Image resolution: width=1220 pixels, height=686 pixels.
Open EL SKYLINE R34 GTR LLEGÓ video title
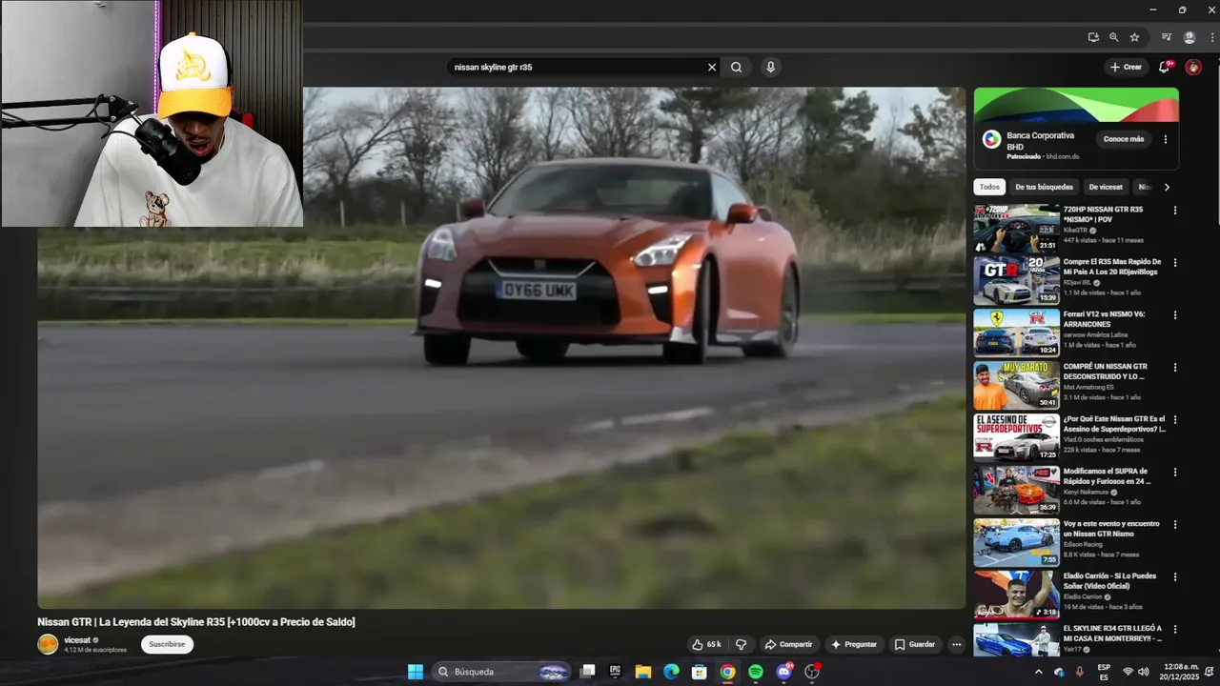pos(1112,634)
